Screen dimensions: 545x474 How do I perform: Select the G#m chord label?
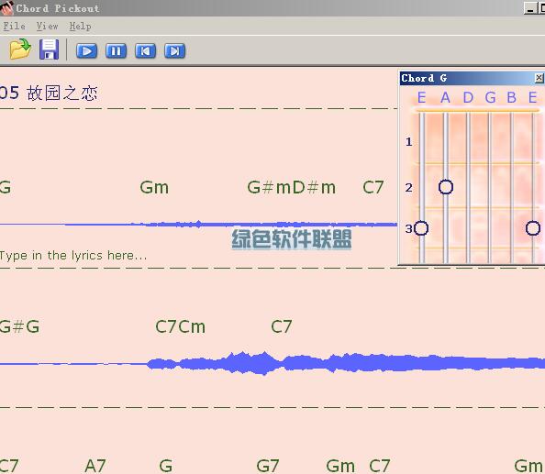[x=269, y=188]
